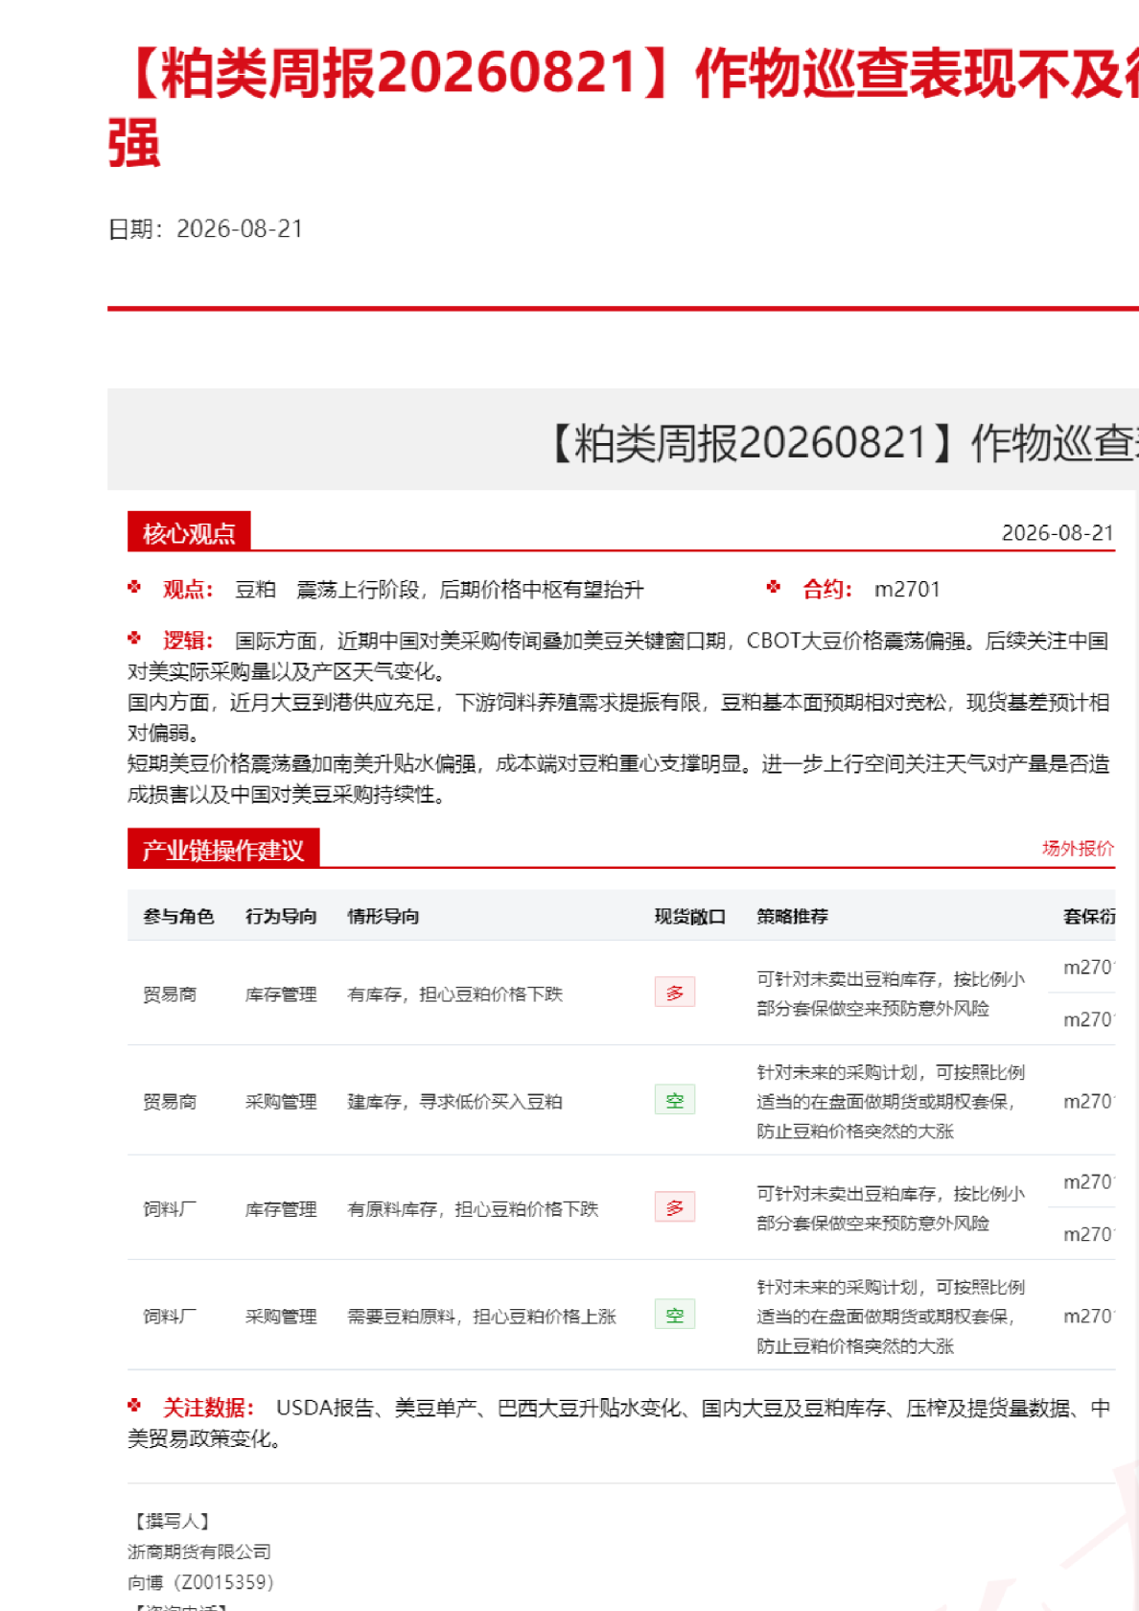Click 有库存，担心豆粕价格下跌 cell
This screenshot has height=1611, width=1139.
(x=455, y=994)
